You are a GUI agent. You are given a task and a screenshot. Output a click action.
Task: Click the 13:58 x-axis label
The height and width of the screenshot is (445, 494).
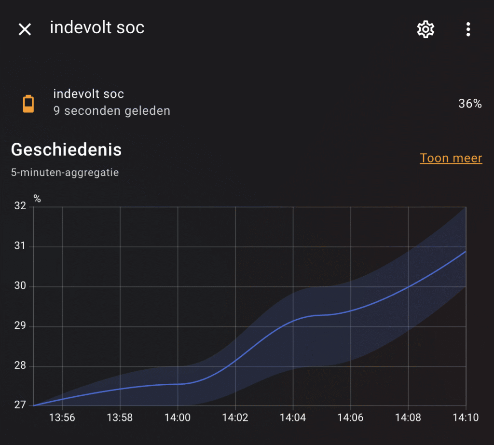120,418
